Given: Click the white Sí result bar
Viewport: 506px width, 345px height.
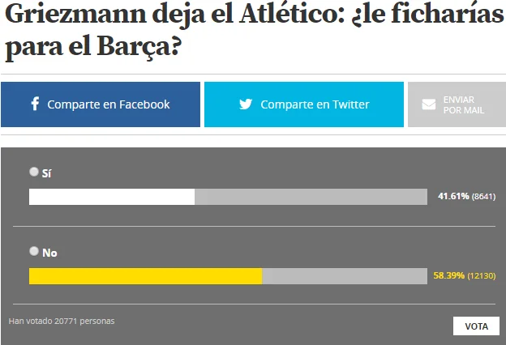Looking at the screenshot, I should point(111,197).
